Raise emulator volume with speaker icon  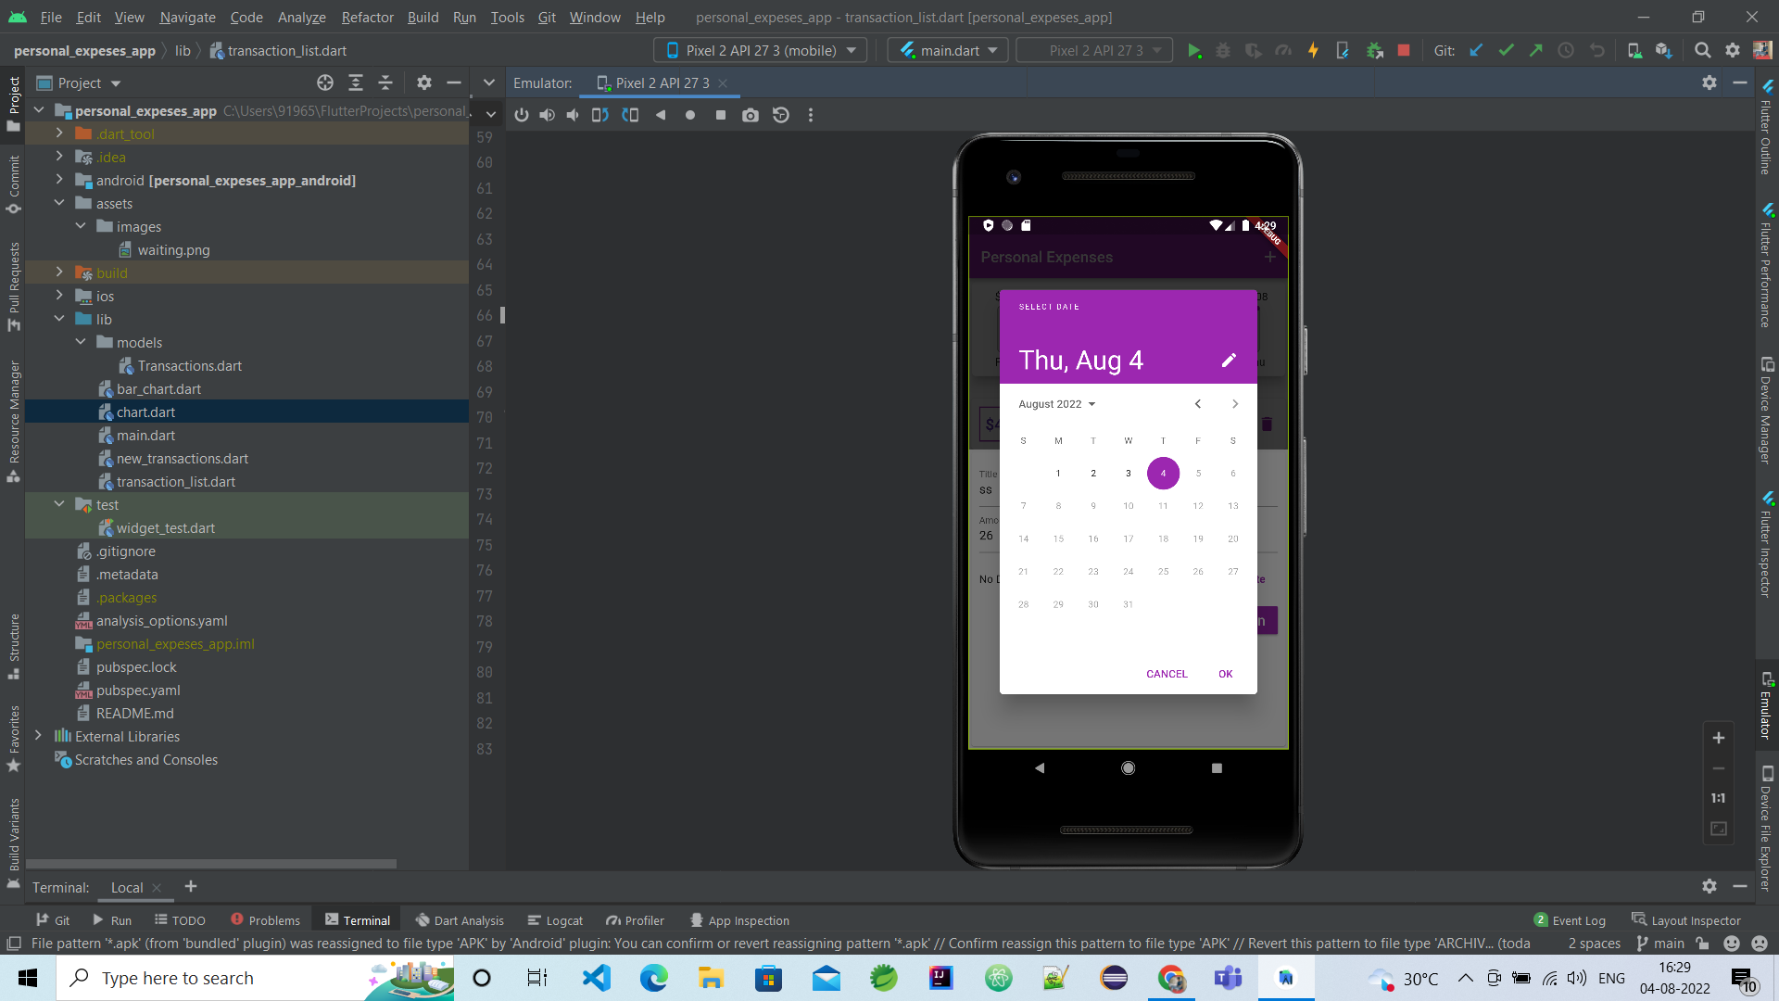pos(548,115)
